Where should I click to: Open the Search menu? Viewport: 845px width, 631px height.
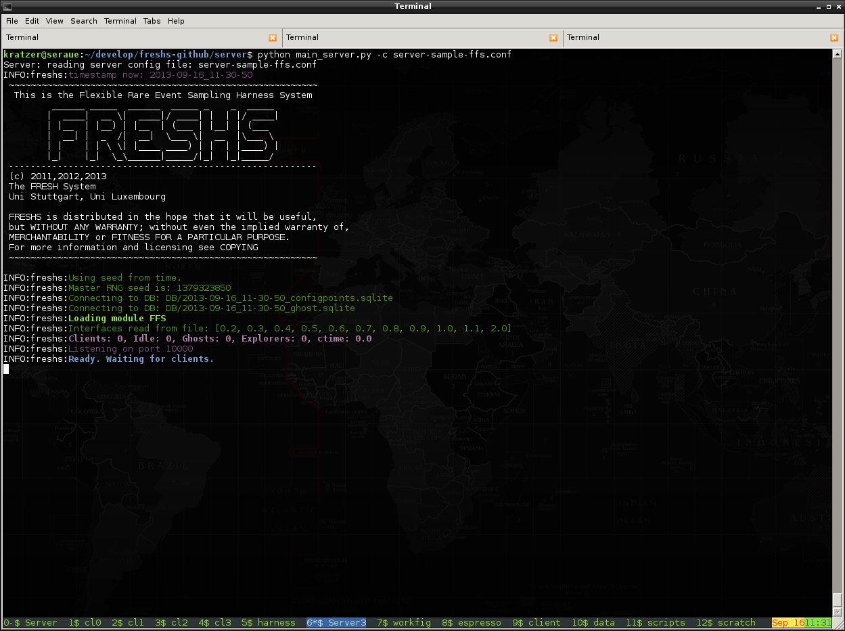point(84,21)
